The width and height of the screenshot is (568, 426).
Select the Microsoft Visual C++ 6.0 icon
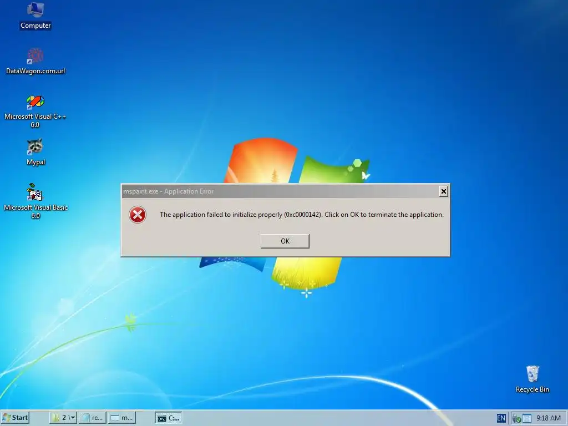coord(35,111)
